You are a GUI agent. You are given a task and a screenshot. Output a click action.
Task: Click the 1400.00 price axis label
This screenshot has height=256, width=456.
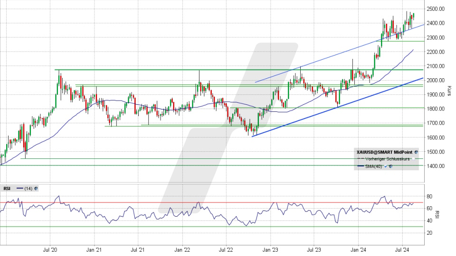pos(436,166)
